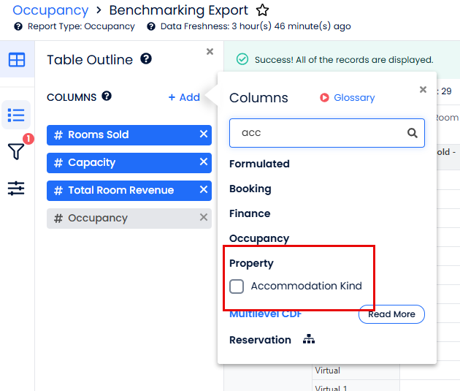Screen dimensions: 460x391
Task: Open the filter funnel icon with badge
Action: [x=16, y=151]
